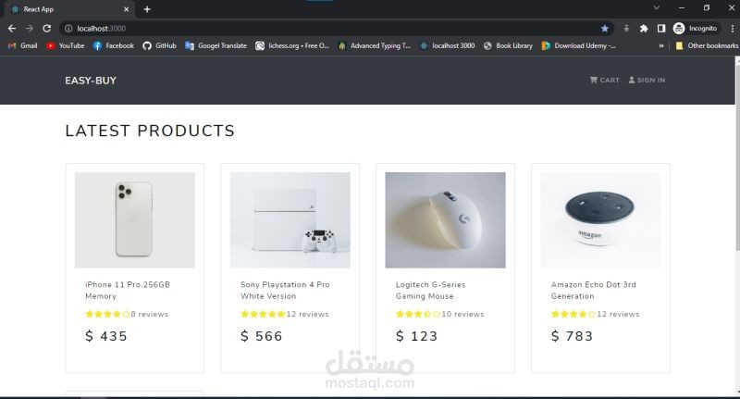Image resolution: width=740 pixels, height=399 pixels.
Task: Bookmark page with the star icon
Action: 605,29
